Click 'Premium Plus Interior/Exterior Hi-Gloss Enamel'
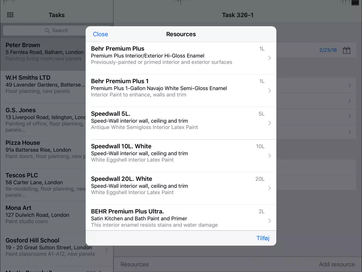The width and height of the screenshot is (362, 272). 148,56
